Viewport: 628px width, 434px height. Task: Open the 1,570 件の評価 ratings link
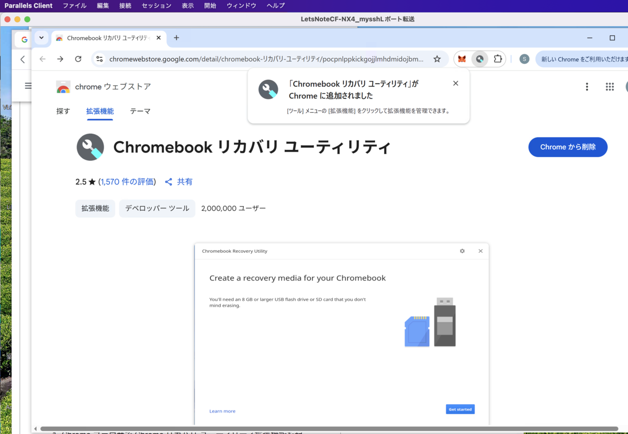click(x=127, y=182)
